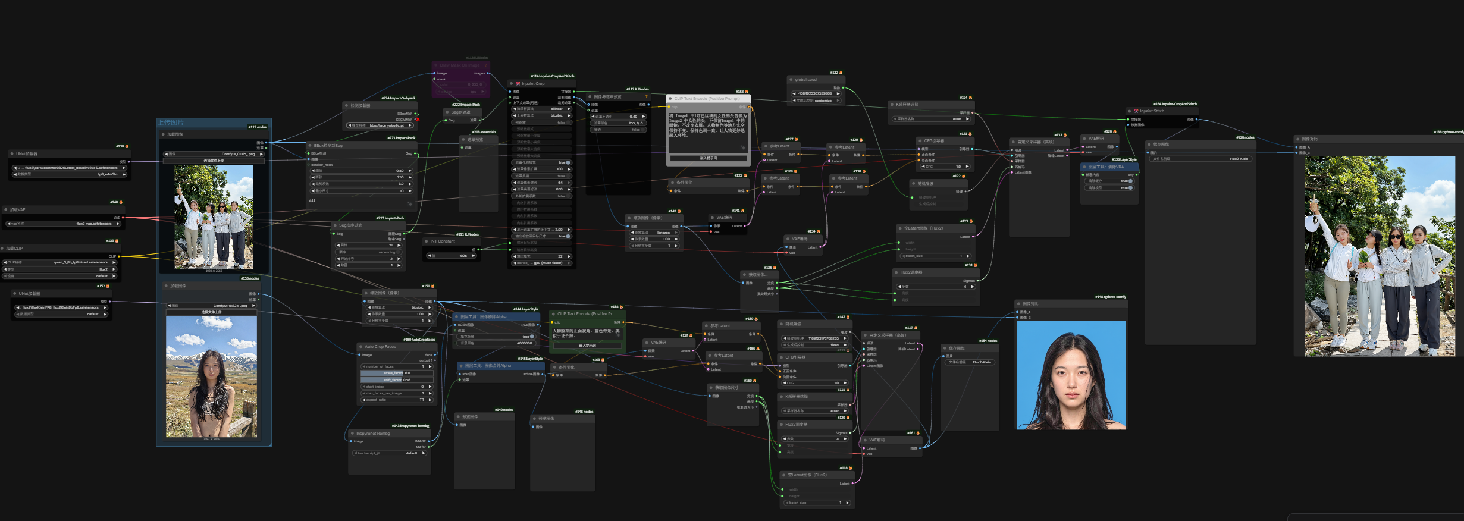Screen dimensions: 1464x521
Task: Collapse the Seg次序过滤 node
Action: (x=335, y=225)
